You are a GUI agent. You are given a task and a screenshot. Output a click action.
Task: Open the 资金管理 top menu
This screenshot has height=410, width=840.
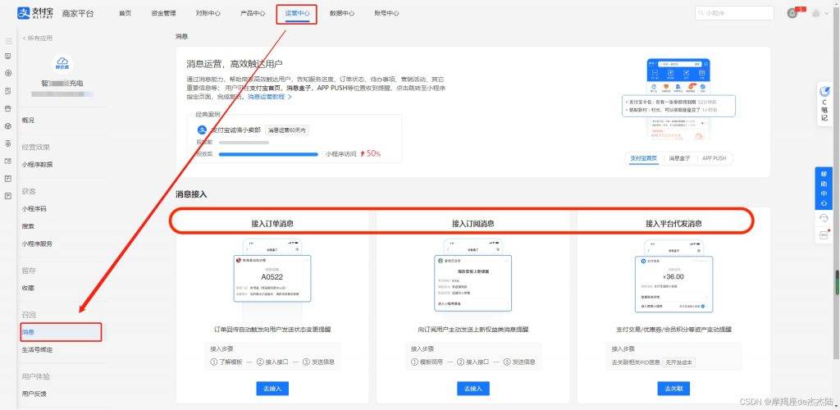pos(163,13)
